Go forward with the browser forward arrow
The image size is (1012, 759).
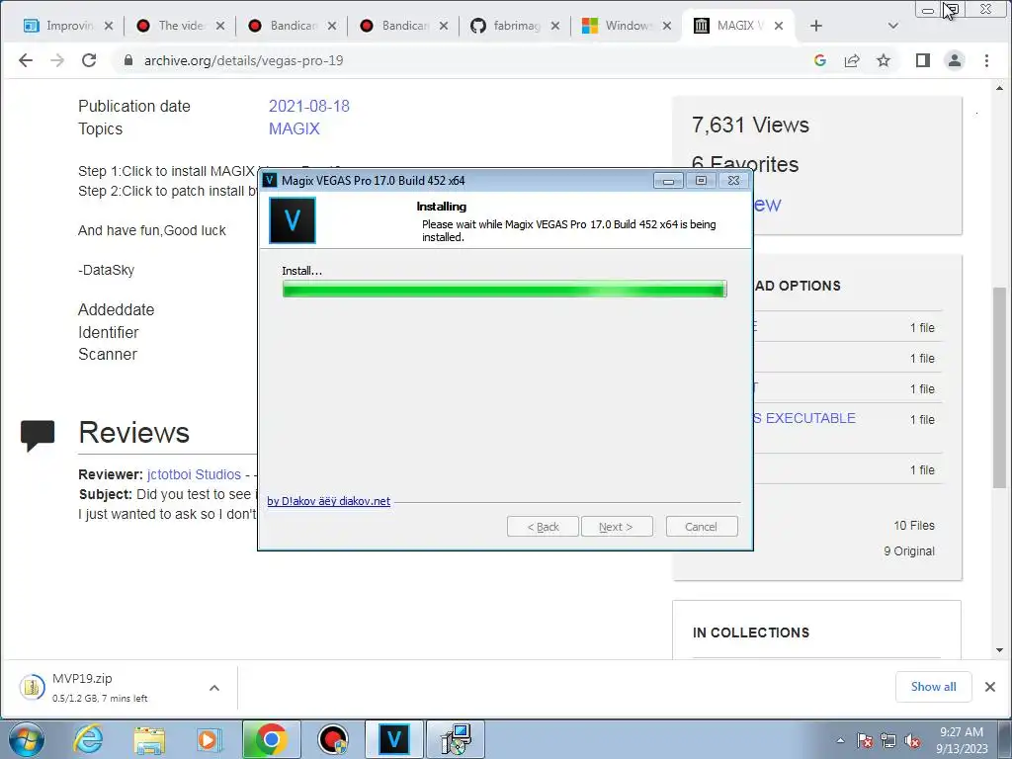(57, 60)
